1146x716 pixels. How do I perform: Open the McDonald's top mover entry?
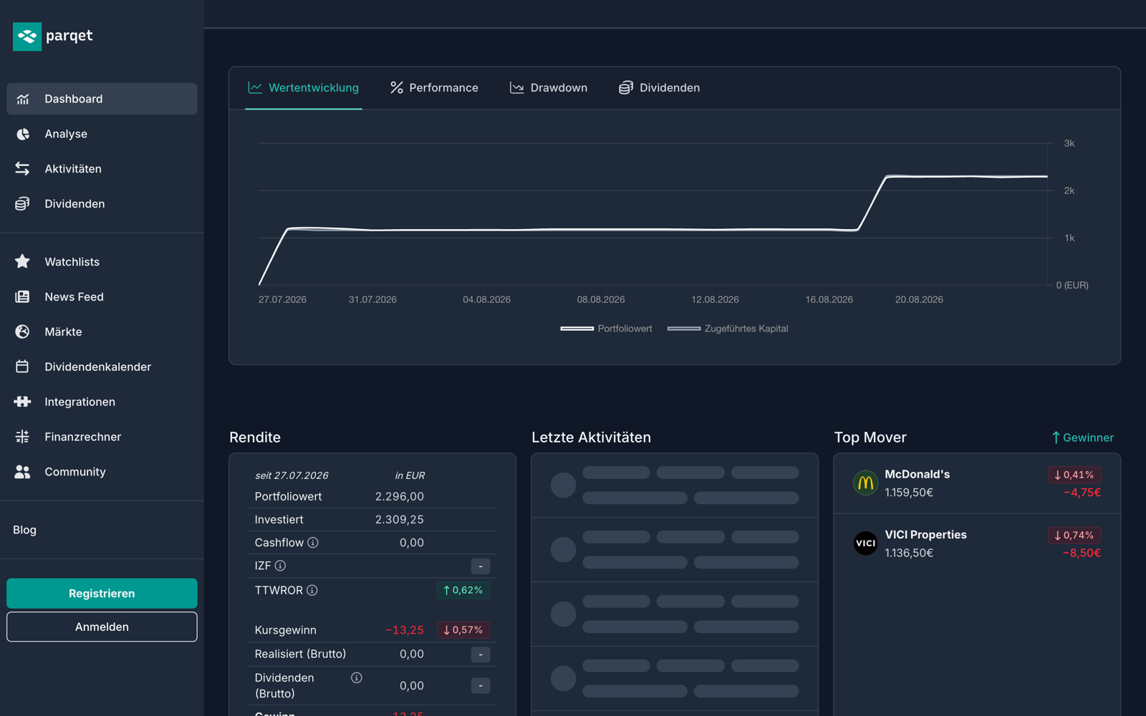click(x=977, y=483)
